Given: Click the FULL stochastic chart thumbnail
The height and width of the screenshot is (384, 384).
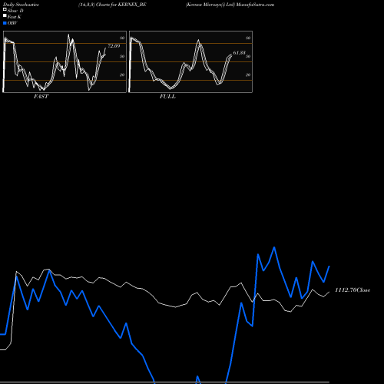Looking at the screenshot, I should 190,61.
